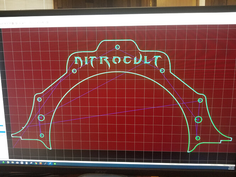Open the pen-shaped app icon in taskbar
Image resolution: width=236 pixels, height=177 pixels.
click(x=45, y=163)
